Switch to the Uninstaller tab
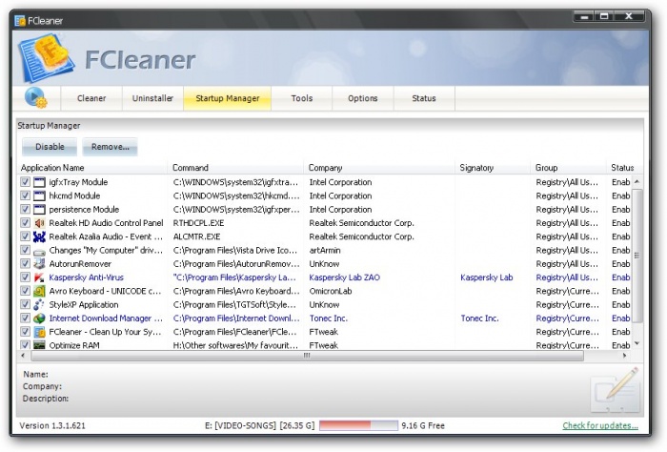 pos(152,98)
